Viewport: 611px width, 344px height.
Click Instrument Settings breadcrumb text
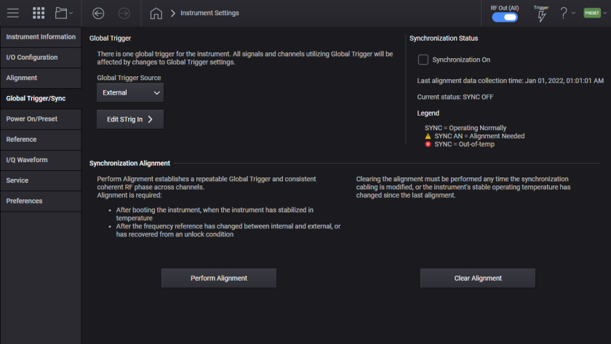(x=209, y=13)
